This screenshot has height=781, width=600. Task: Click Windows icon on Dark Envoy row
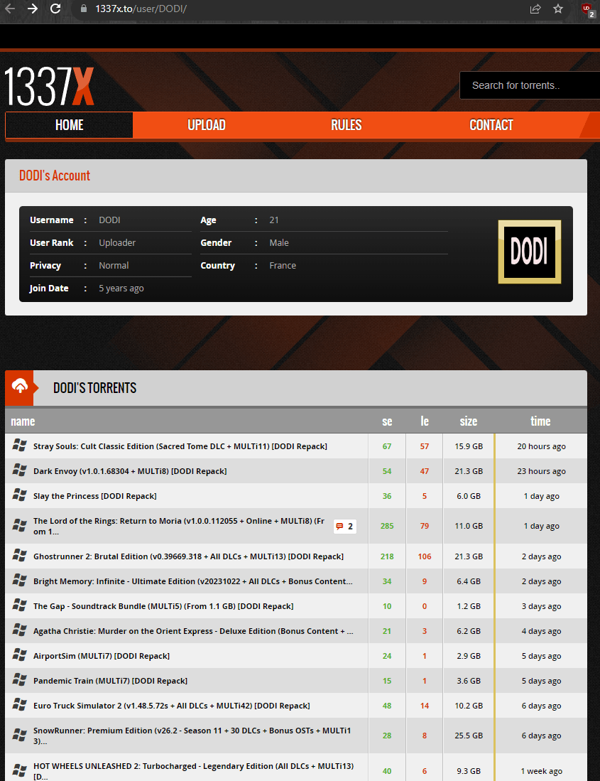19,470
